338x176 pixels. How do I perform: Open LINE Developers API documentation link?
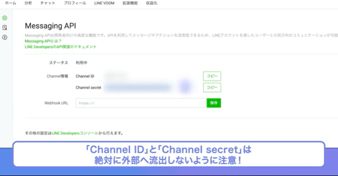60,47
